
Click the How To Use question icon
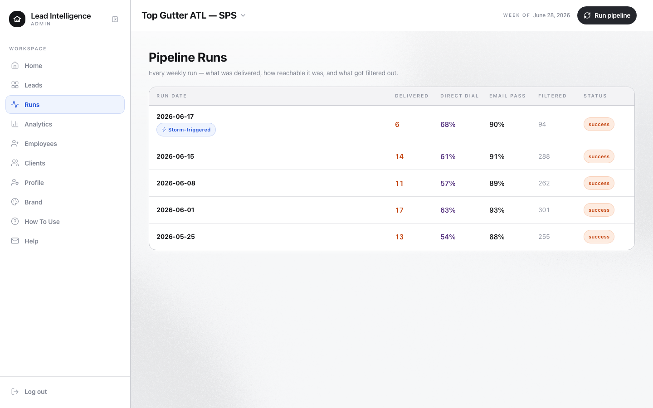pos(15,221)
